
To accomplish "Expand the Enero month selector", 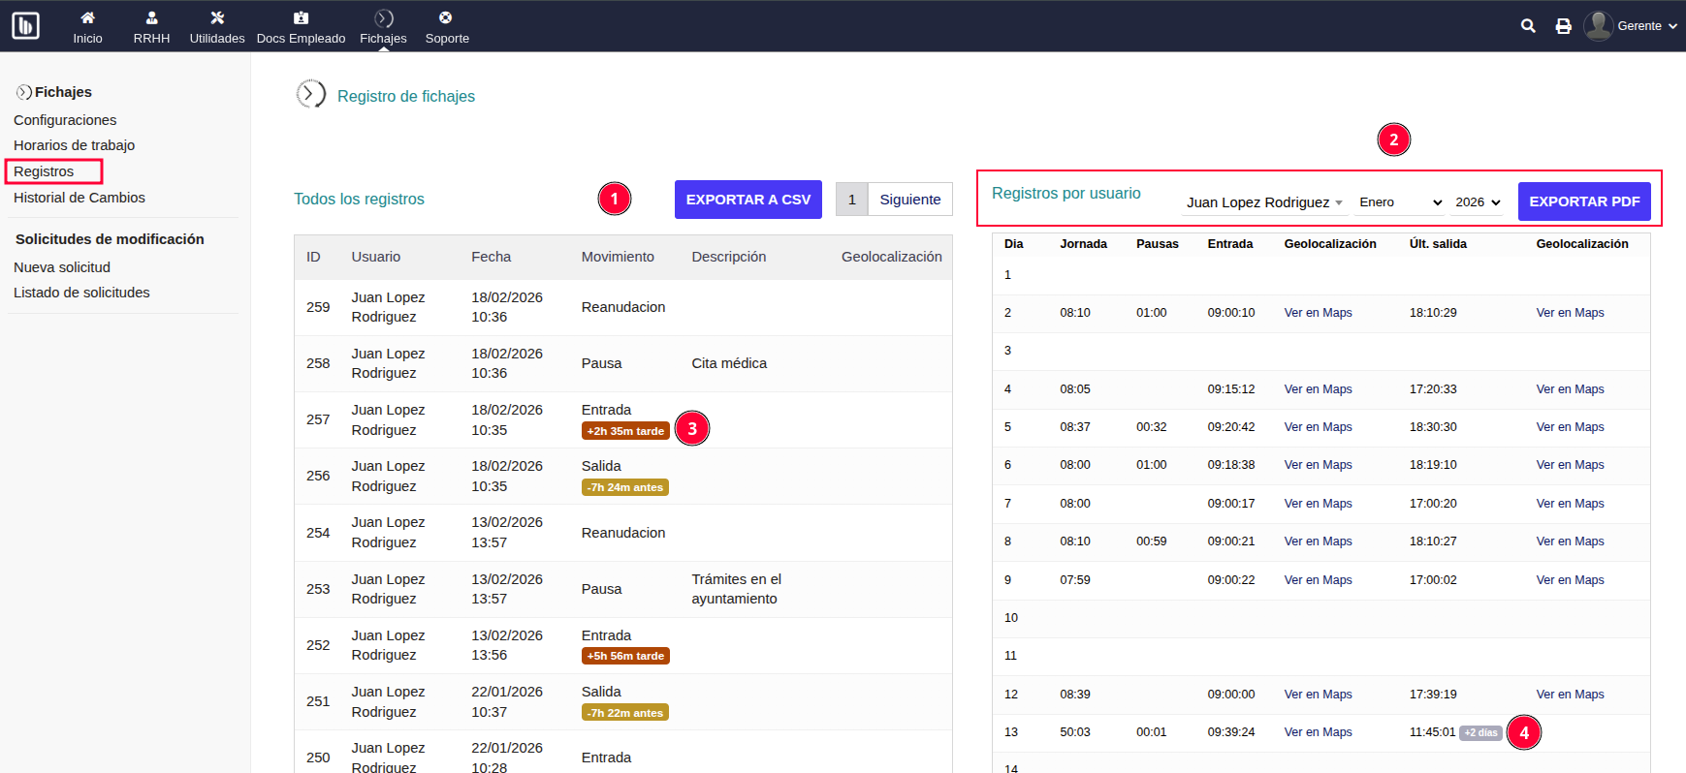I will point(1400,202).
